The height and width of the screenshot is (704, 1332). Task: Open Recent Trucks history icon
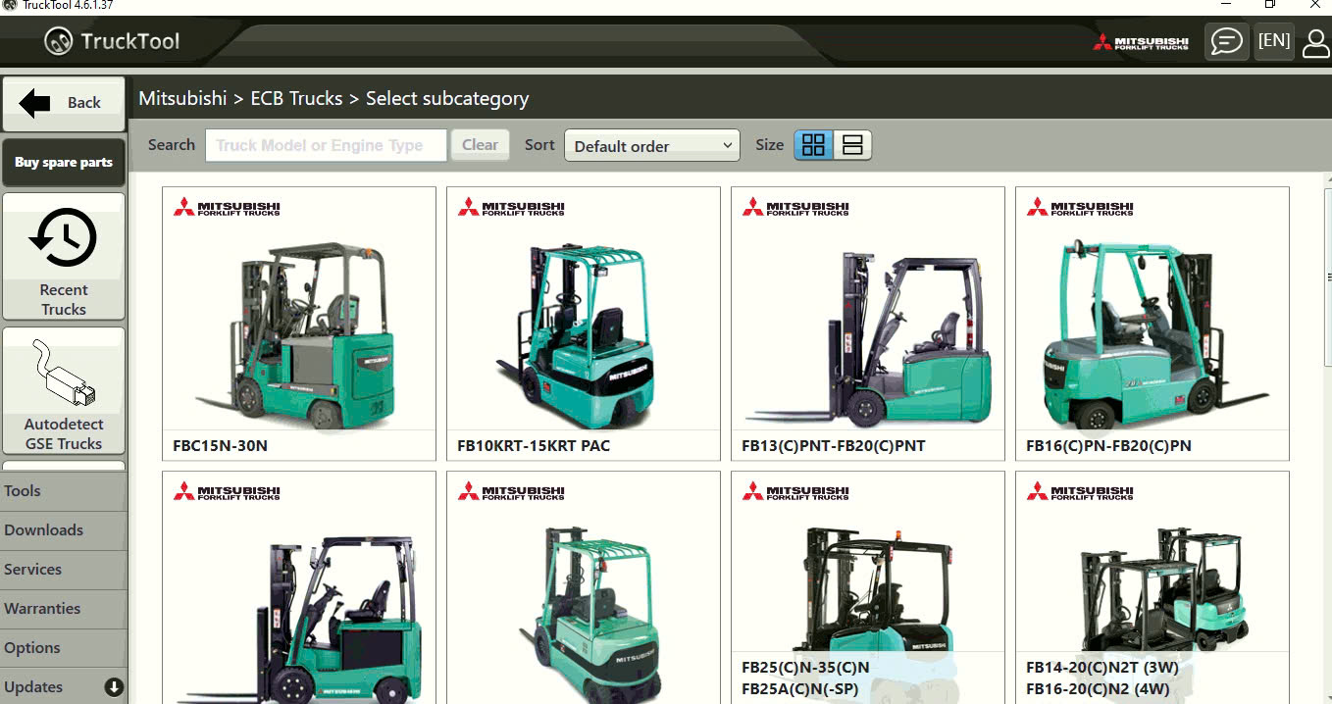pyautogui.click(x=64, y=237)
